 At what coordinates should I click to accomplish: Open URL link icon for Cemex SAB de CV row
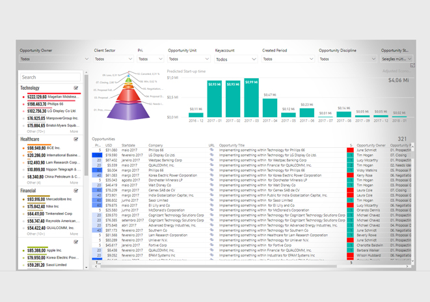211,190
